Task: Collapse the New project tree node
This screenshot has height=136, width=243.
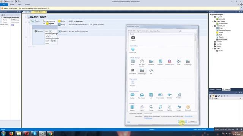Action: (x=210, y=14)
